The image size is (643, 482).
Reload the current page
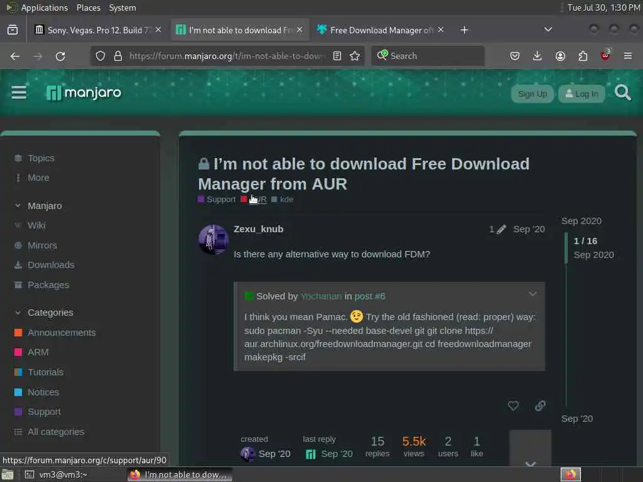(x=60, y=56)
